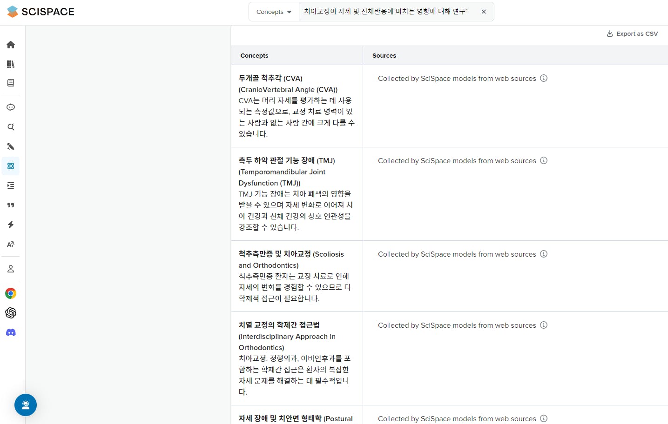This screenshot has width=668, height=424.
Task: Open the citation quote marks icon
Action: [x=11, y=205]
